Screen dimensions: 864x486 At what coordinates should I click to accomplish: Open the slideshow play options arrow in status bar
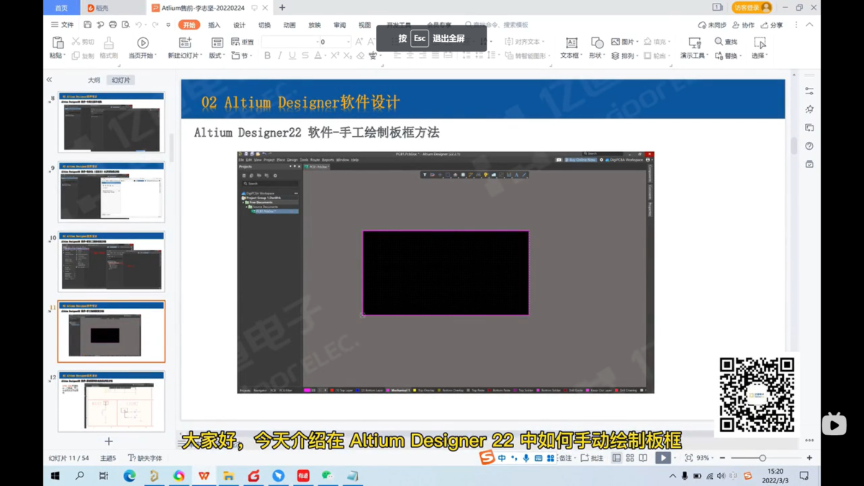(675, 458)
